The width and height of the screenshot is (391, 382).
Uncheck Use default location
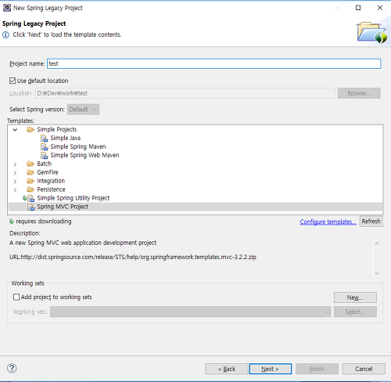coord(13,81)
